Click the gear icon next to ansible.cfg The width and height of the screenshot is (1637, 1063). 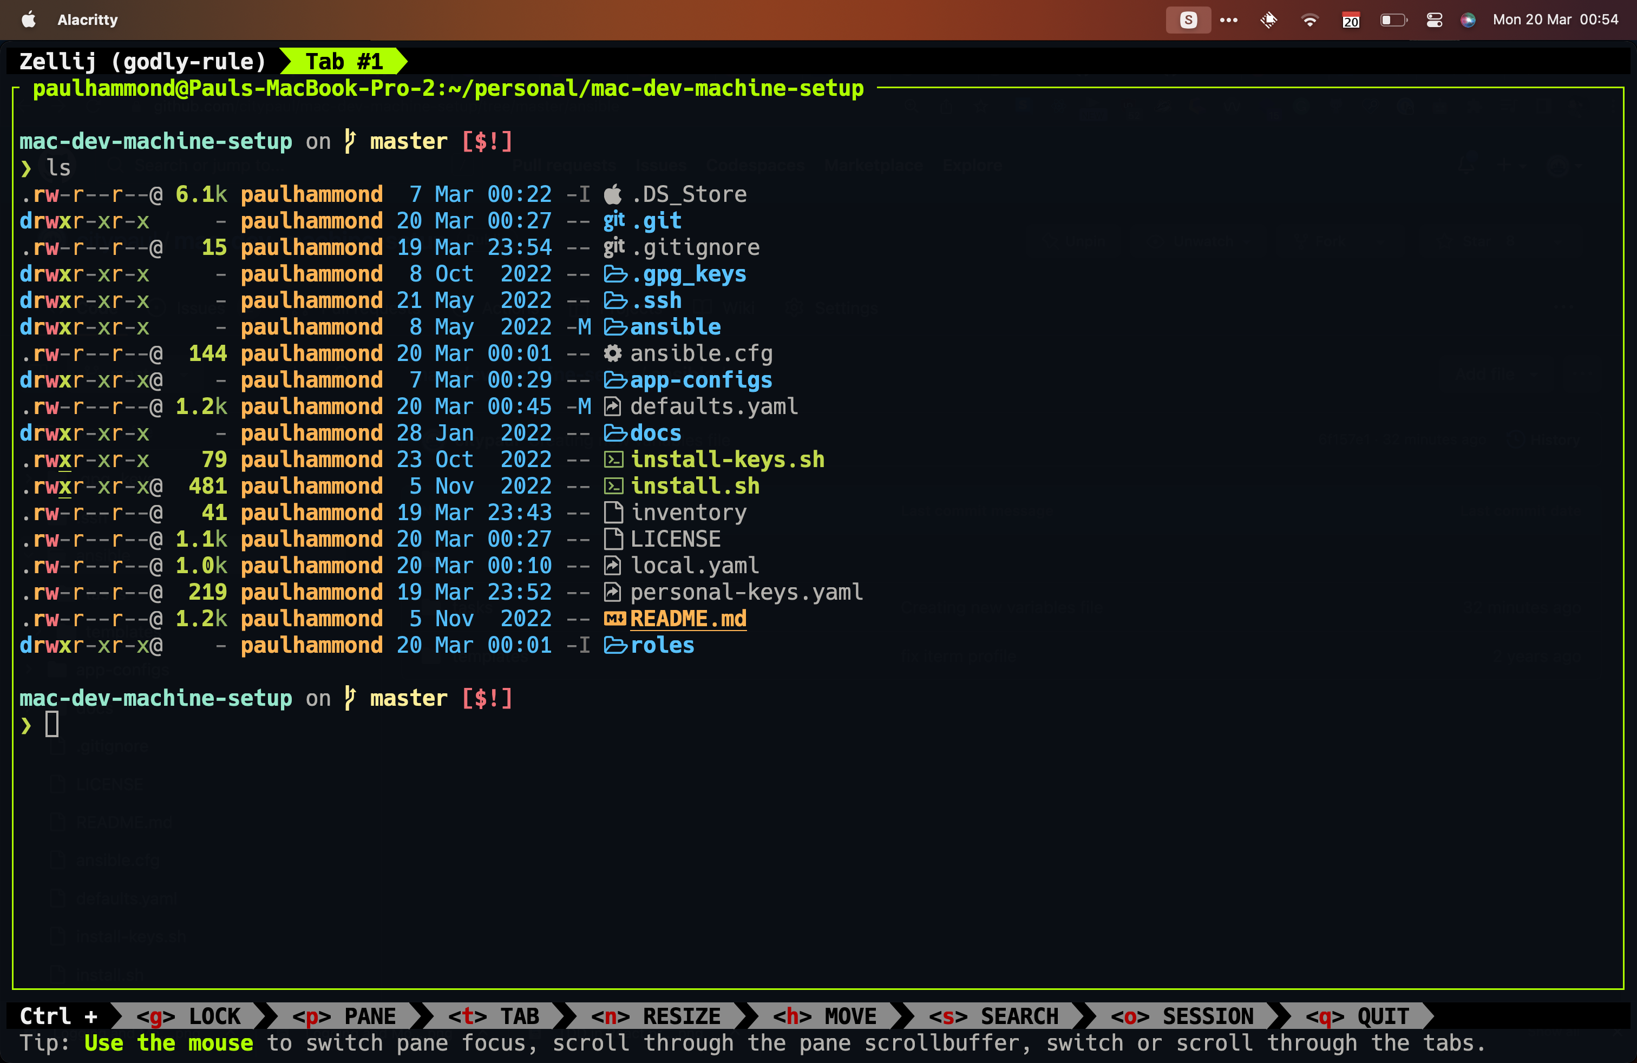(613, 353)
